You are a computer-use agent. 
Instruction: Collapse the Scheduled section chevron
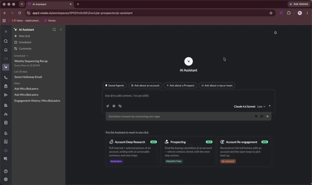click(x=27, y=56)
